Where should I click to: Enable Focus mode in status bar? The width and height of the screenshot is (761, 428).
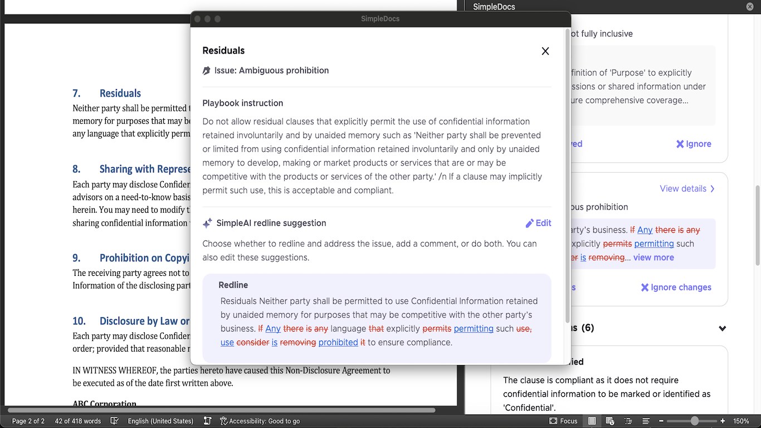(x=563, y=421)
